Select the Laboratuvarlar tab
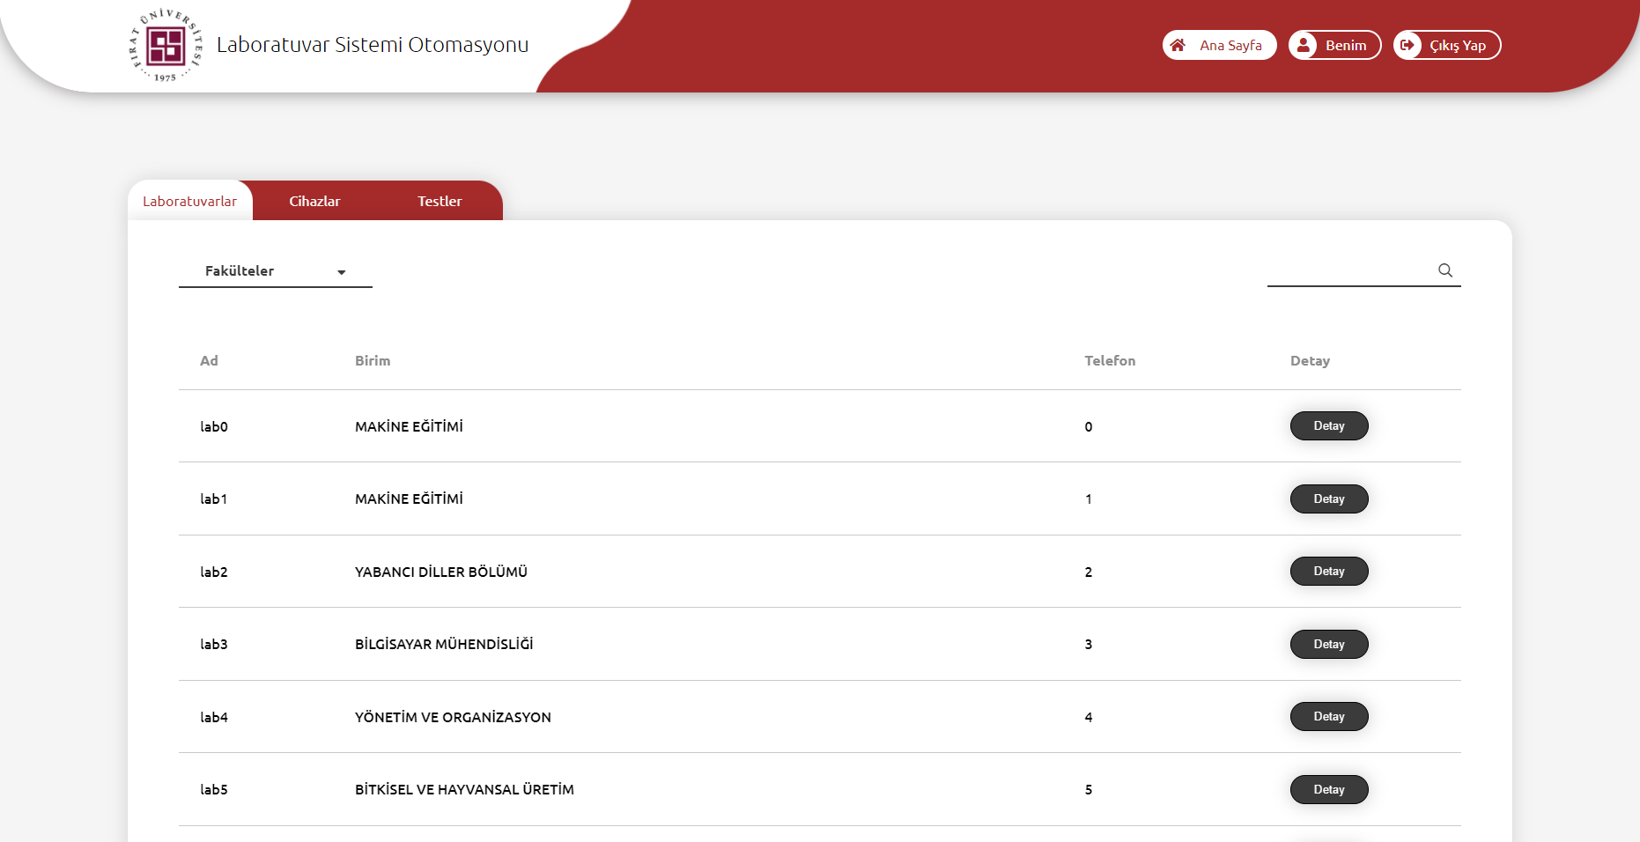Screen dimensions: 1640x842 point(189,201)
